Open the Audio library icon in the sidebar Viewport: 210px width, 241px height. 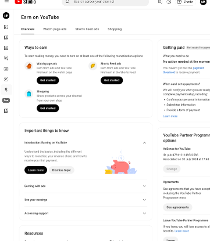coord(6,110)
